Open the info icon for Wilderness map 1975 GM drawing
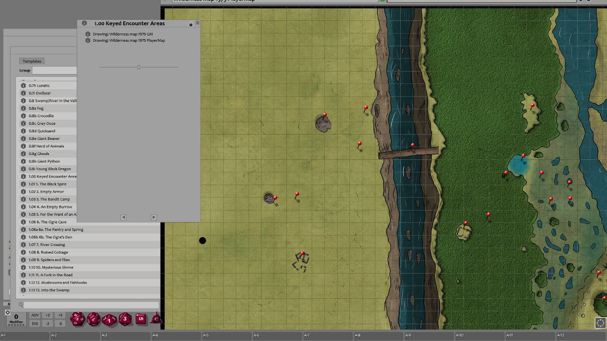607x341 pixels. [x=88, y=34]
